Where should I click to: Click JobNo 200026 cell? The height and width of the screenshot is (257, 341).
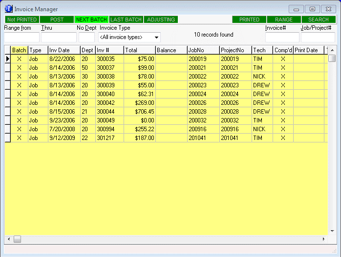203,103
